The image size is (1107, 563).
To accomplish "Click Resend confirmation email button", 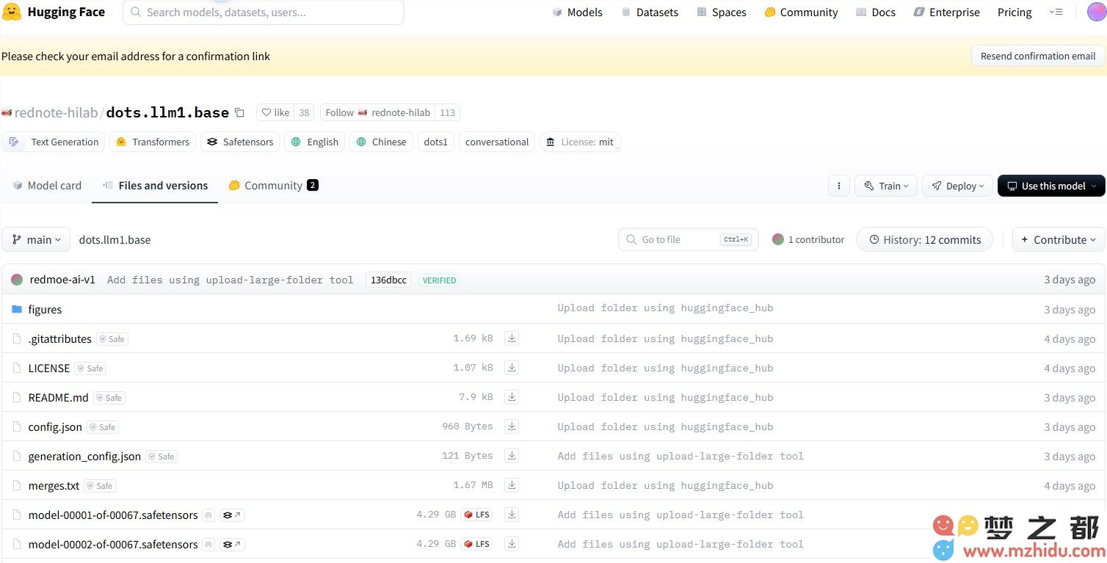I will coord(1038,56).
